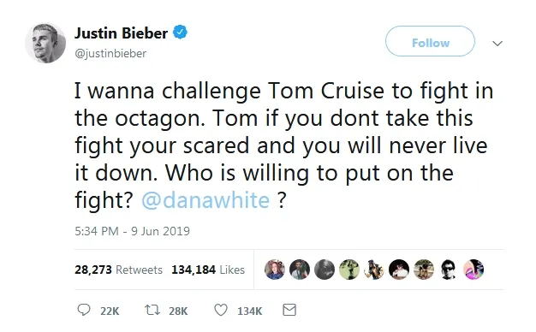Open the @danawhite mention link
The height and width of the screenshot is (332, 536).
tap(205, 200)
